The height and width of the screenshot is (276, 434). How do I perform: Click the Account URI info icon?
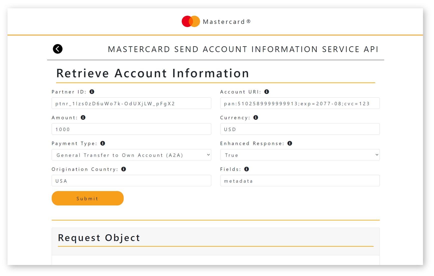tap(267, 92)
